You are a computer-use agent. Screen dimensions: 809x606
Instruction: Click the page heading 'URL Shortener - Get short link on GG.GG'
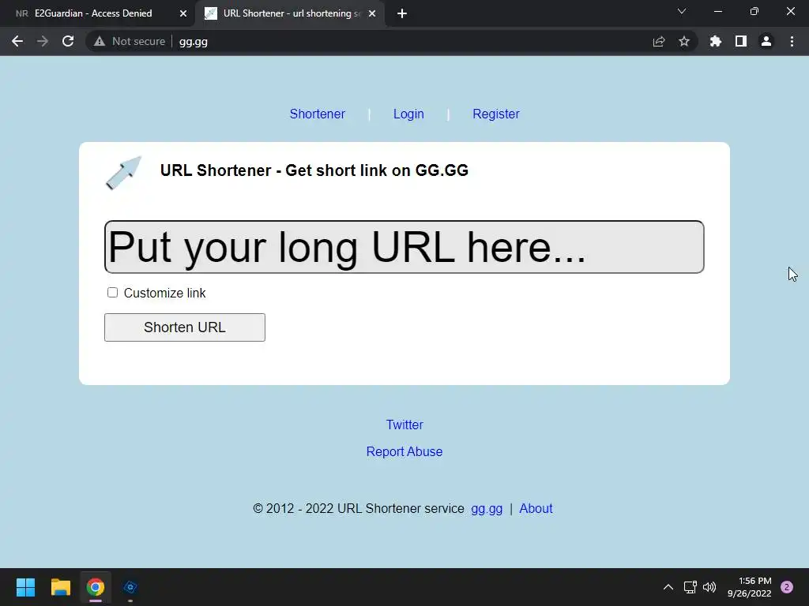click(314, 170)
